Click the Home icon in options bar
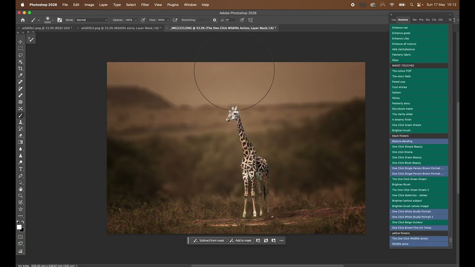 [x=23, y=20]
